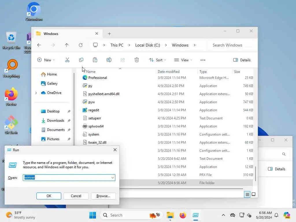Screen dimensions: 296x222
Task: Click OK in the Run dialog
Action: (49, 196)
